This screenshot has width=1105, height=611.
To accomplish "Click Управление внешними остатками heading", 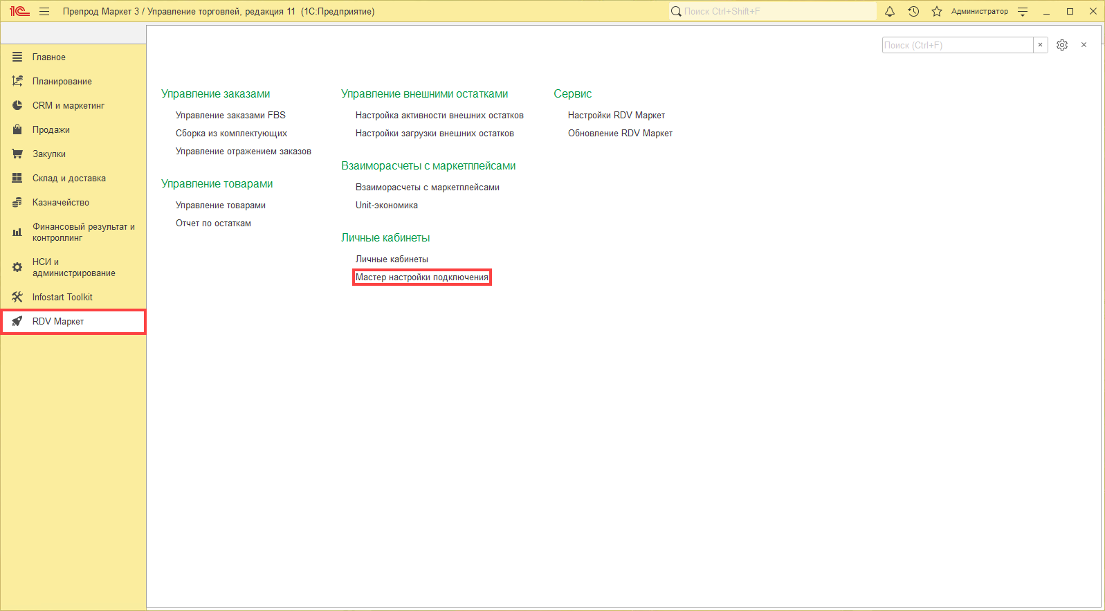I will click(425, 93).
